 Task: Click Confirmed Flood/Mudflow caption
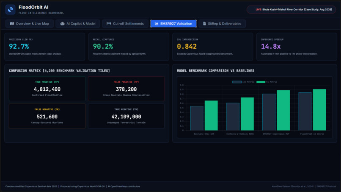click(47, 95)
